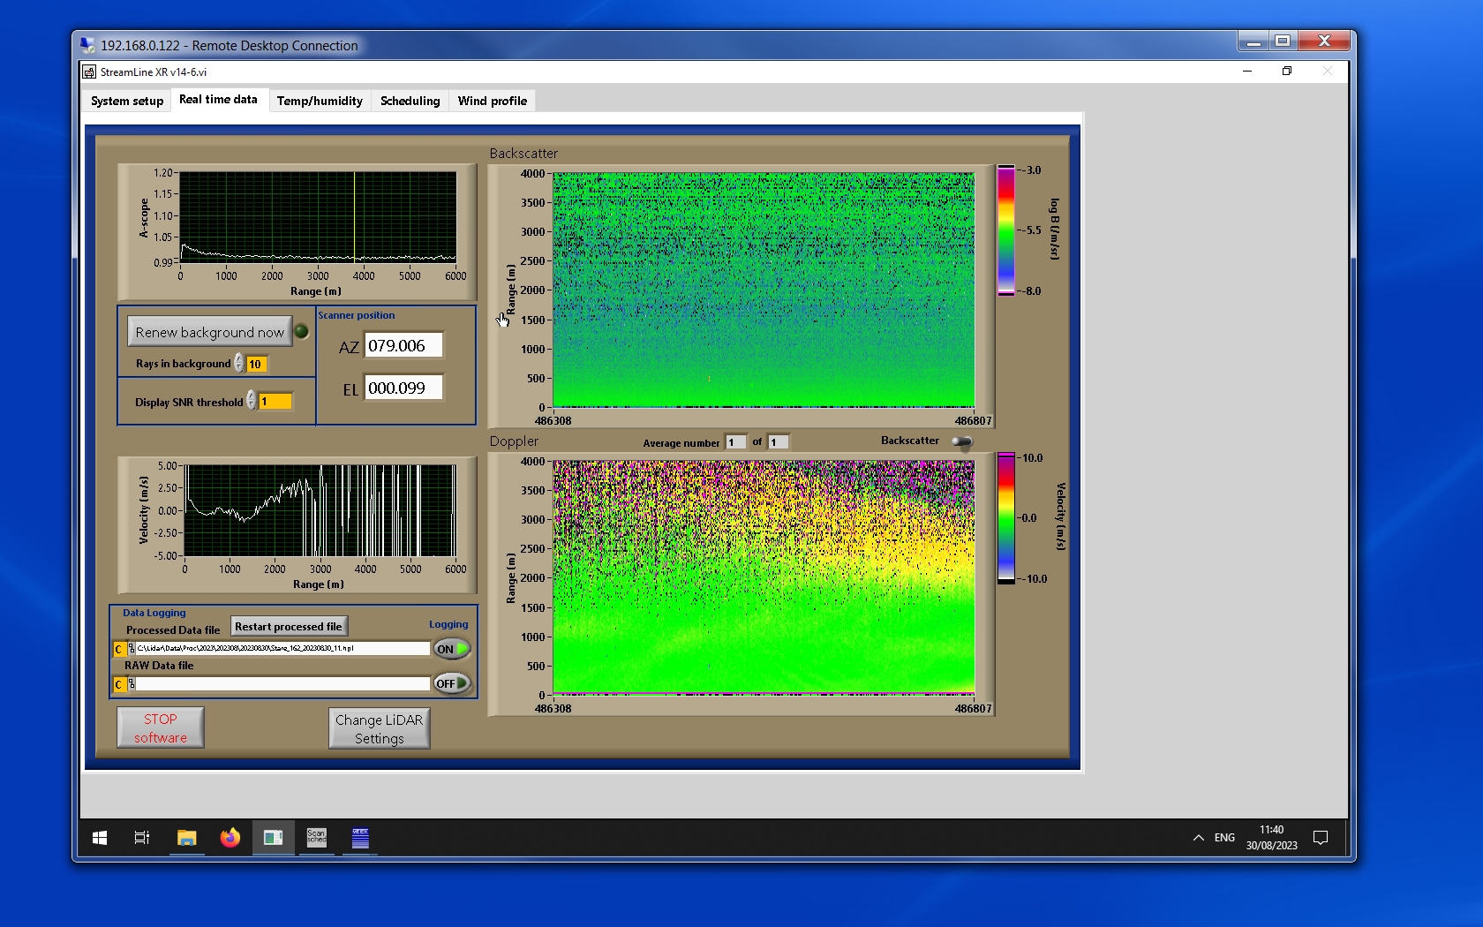Open the Temp/humidity tab
Screen dimensions: 1483x927
[x=320, y=101]
